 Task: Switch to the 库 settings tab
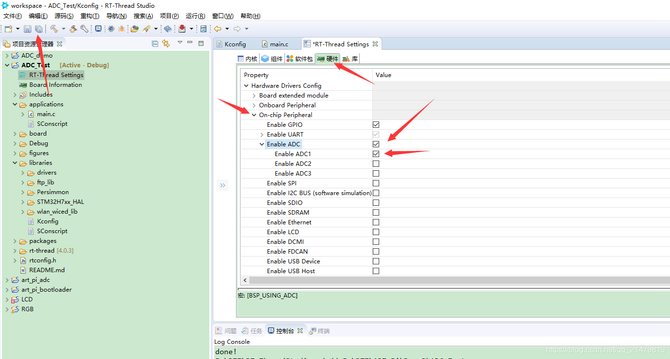(350, 59)
